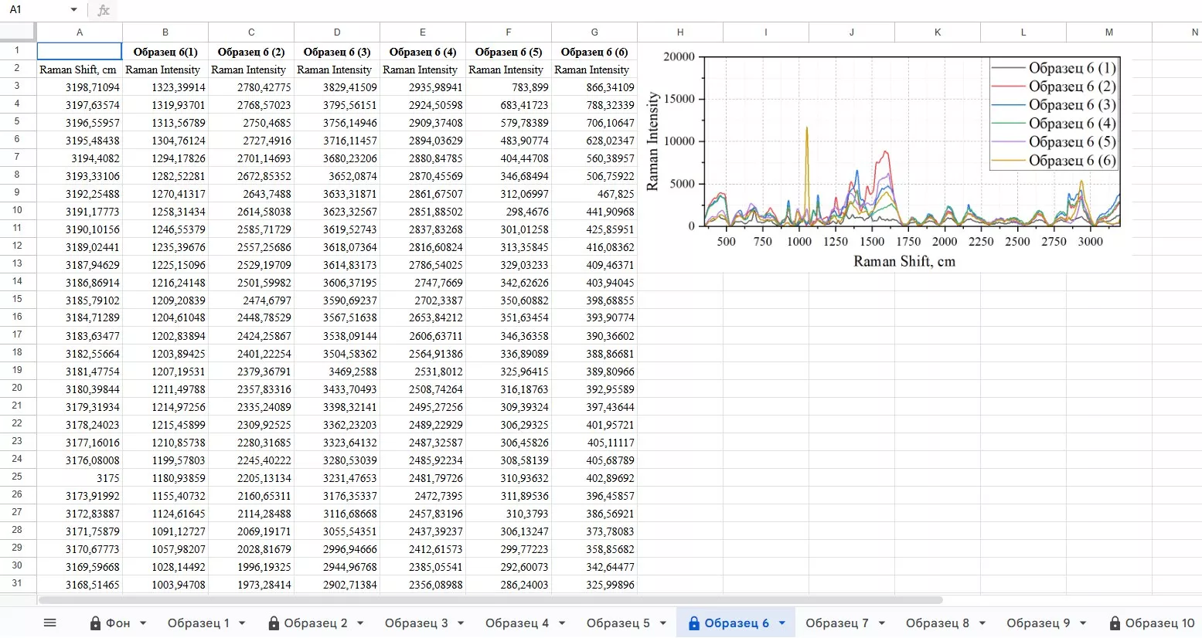
Task: Select column G header
Action: point(594,32)
